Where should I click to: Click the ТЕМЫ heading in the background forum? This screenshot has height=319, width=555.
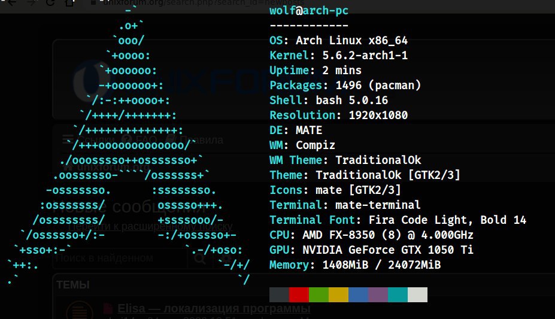point(72,285)
